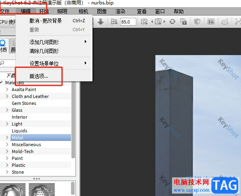The image size is (241, 196).
Task: Open the 帮助 menu
Action: point(179,11)
